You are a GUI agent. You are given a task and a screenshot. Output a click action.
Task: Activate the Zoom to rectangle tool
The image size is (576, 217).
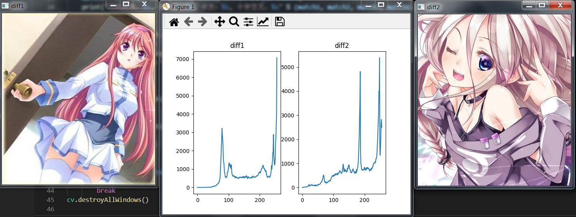234,22
